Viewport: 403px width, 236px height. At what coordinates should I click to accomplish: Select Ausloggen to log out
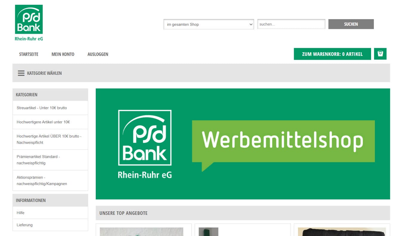(98, 54)
